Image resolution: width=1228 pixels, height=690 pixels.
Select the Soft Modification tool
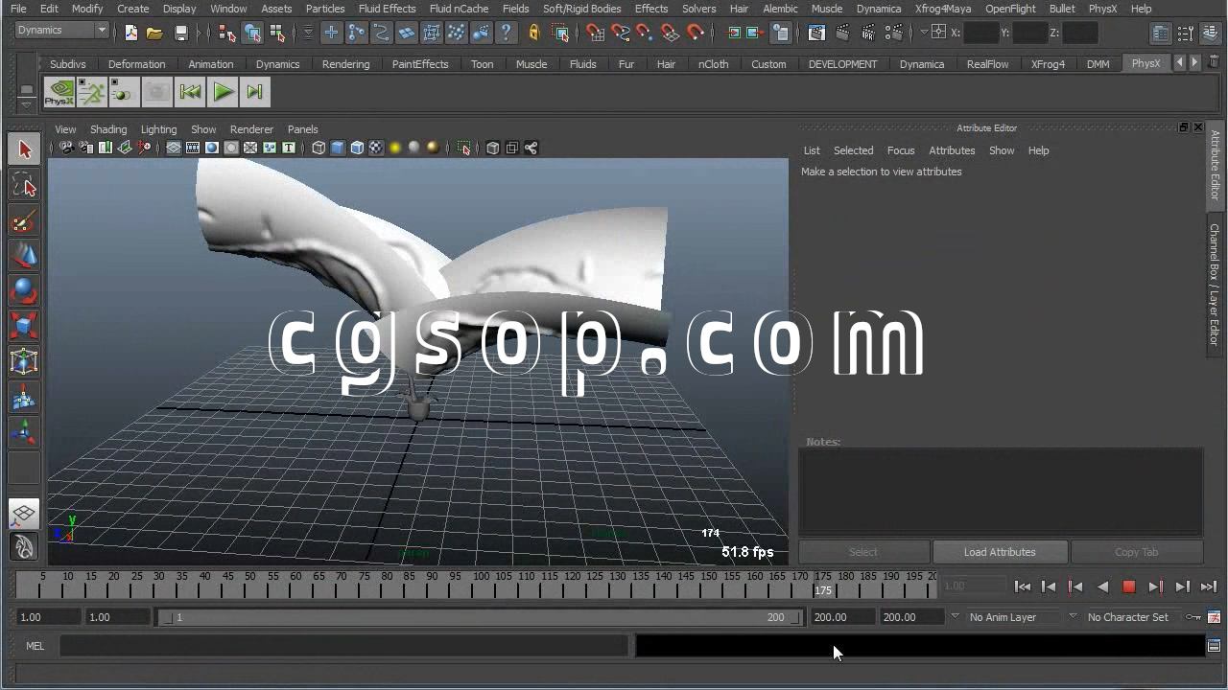pyautogui.click(x=24, y=397)
